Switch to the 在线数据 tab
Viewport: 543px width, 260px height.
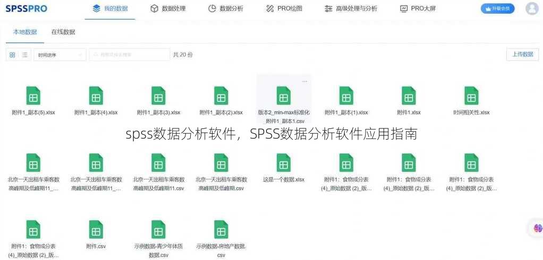click(x=63, y=32)
